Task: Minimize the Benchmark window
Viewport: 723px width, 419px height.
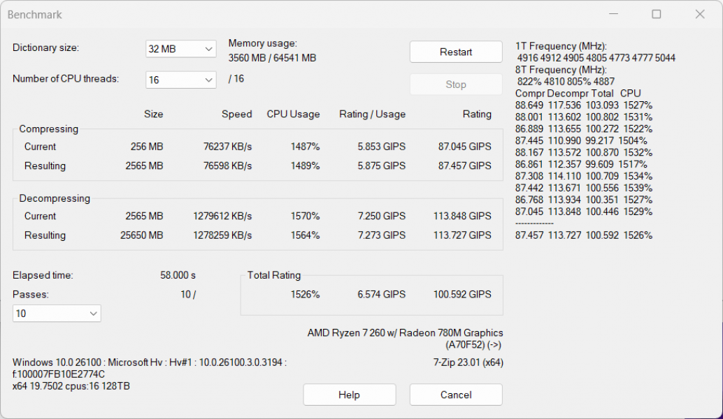Action: [x=613, y=14]
